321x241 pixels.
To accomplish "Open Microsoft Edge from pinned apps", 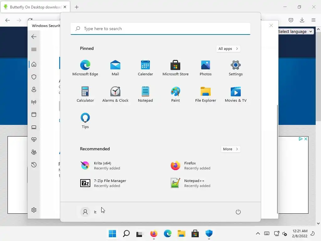I will point(85,68).
